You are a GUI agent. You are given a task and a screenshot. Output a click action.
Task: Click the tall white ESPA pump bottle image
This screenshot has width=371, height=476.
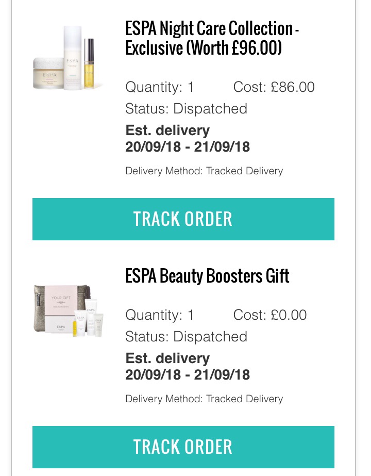[x=73, y=58]
